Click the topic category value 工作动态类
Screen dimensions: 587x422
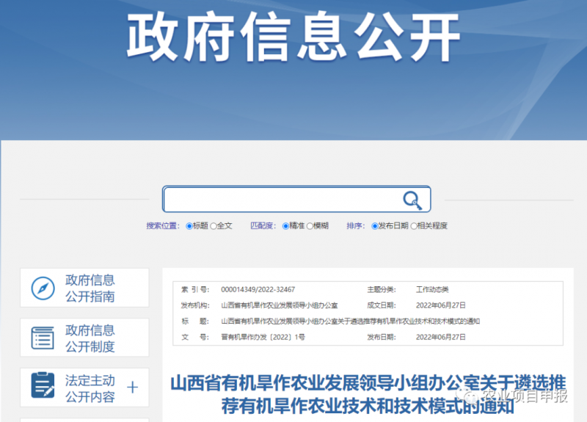(x=432, y=289)
